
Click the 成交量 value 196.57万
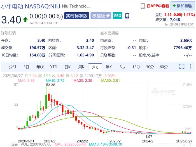pyautogui.click(x=37, y=48)
